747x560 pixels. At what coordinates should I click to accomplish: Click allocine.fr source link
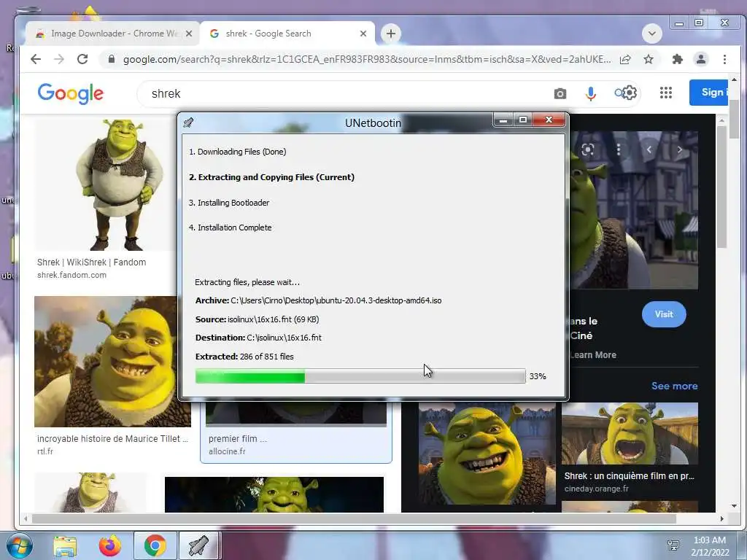pyautogui.click(x=227, y=451)
